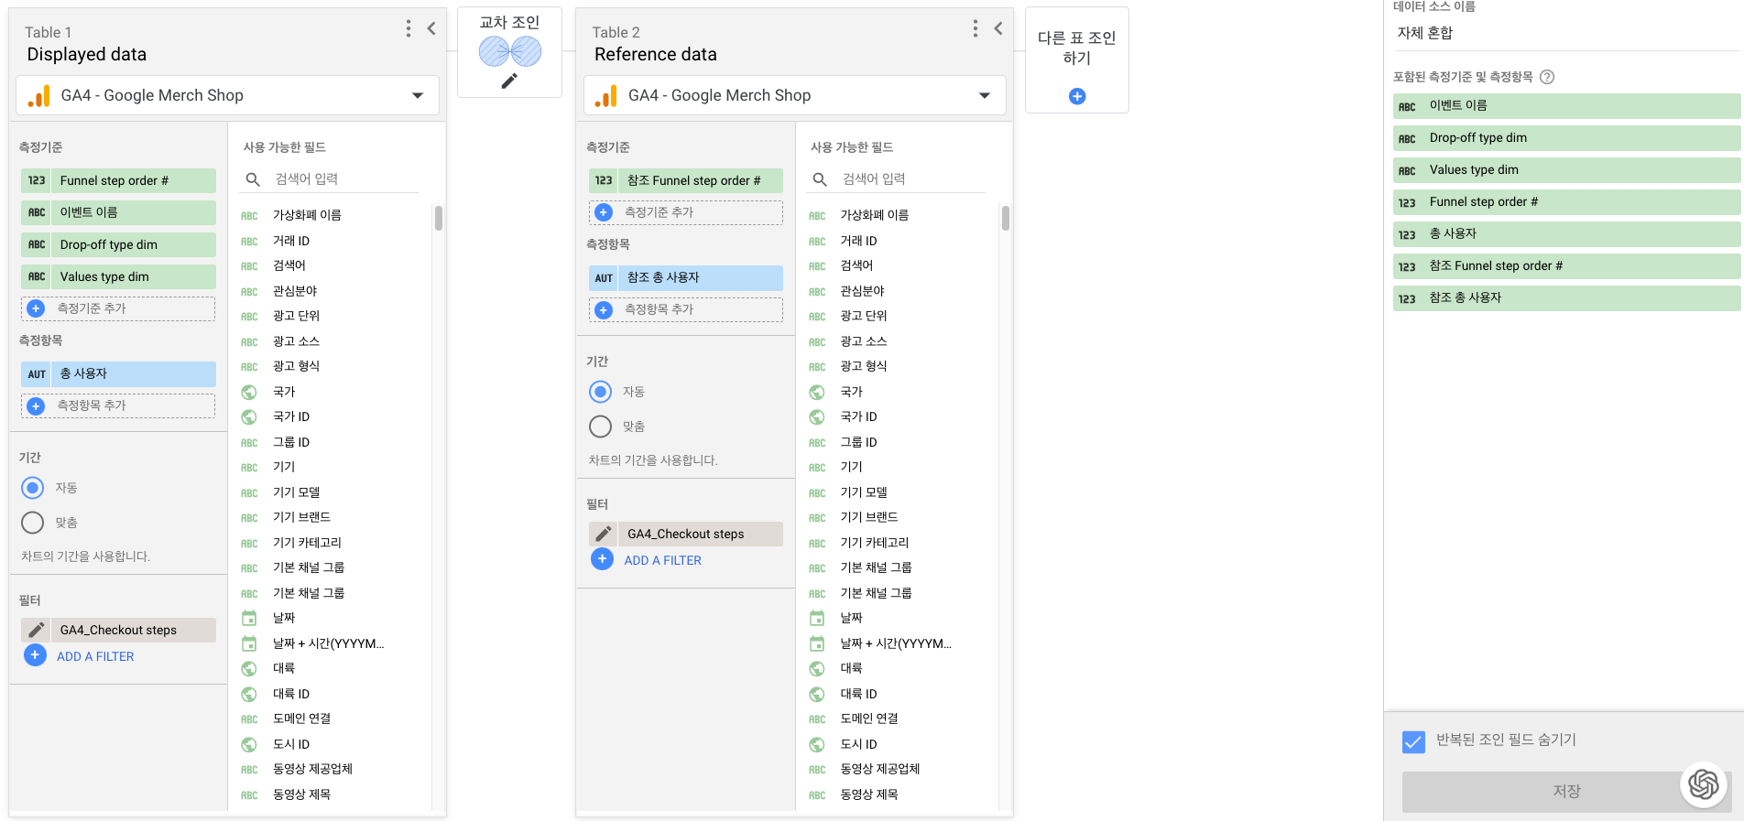Edit the data source name field 자체 혼합

click(1566, 33)
